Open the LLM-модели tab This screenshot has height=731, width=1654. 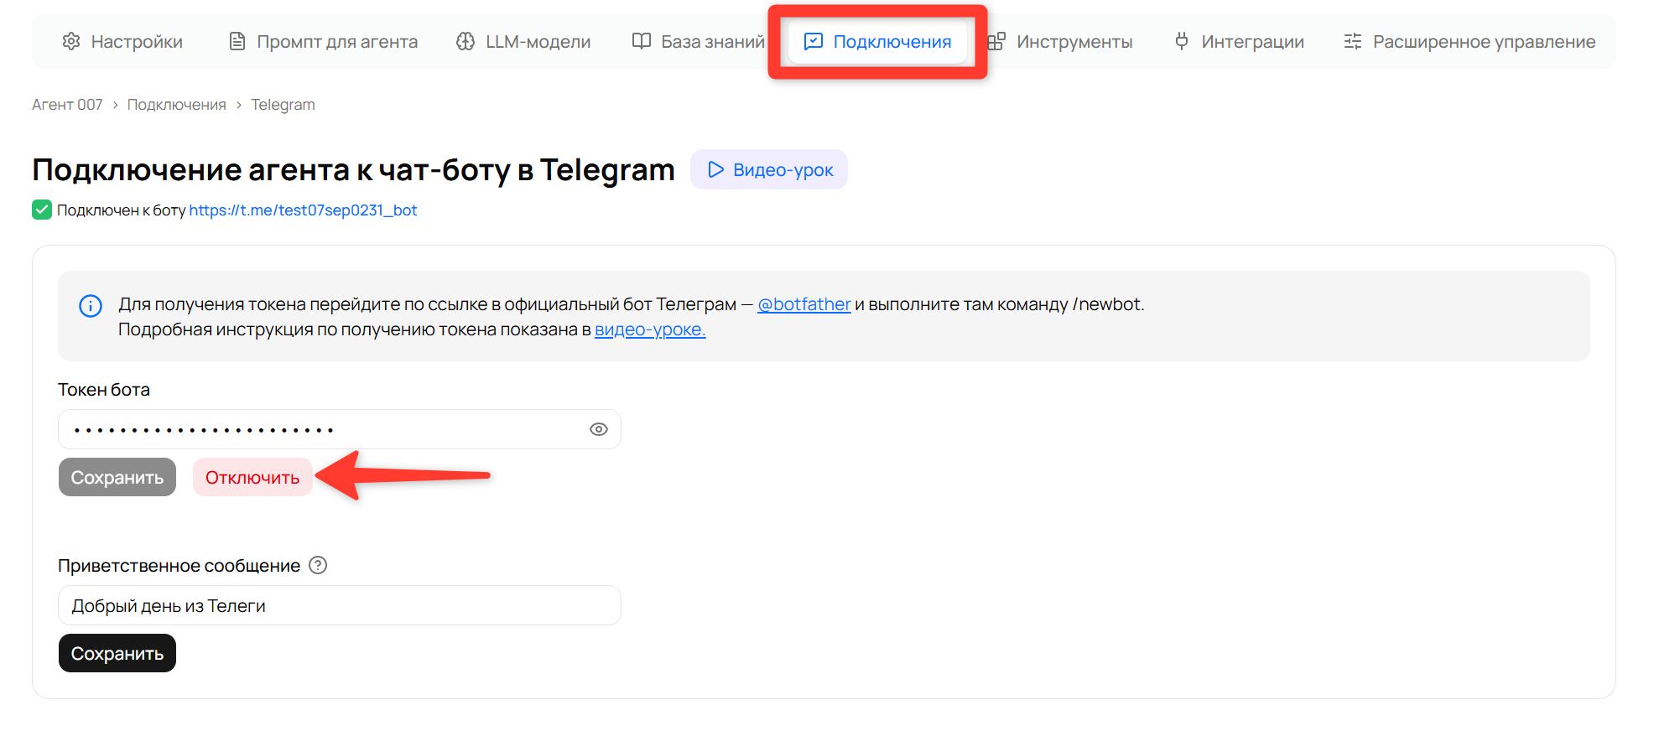[x=523, y=41]
